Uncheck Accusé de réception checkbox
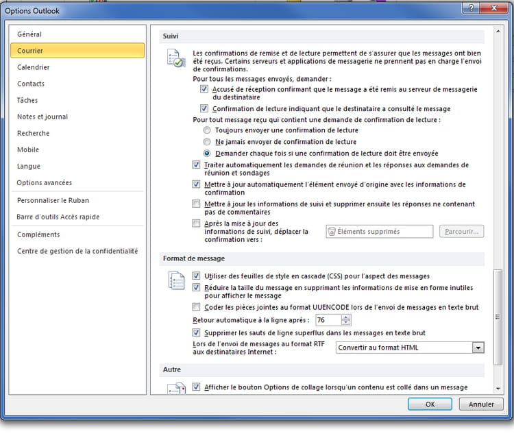 coord(204,89)
